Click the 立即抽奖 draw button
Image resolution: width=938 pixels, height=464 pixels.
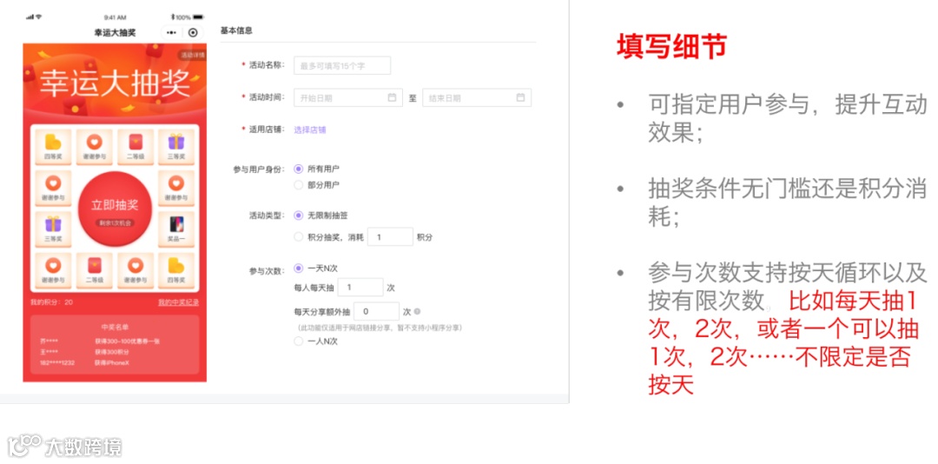[x=115, y=209]
